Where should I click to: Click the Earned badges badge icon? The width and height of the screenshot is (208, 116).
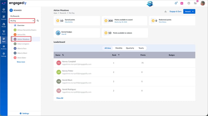tap(58, 33)
